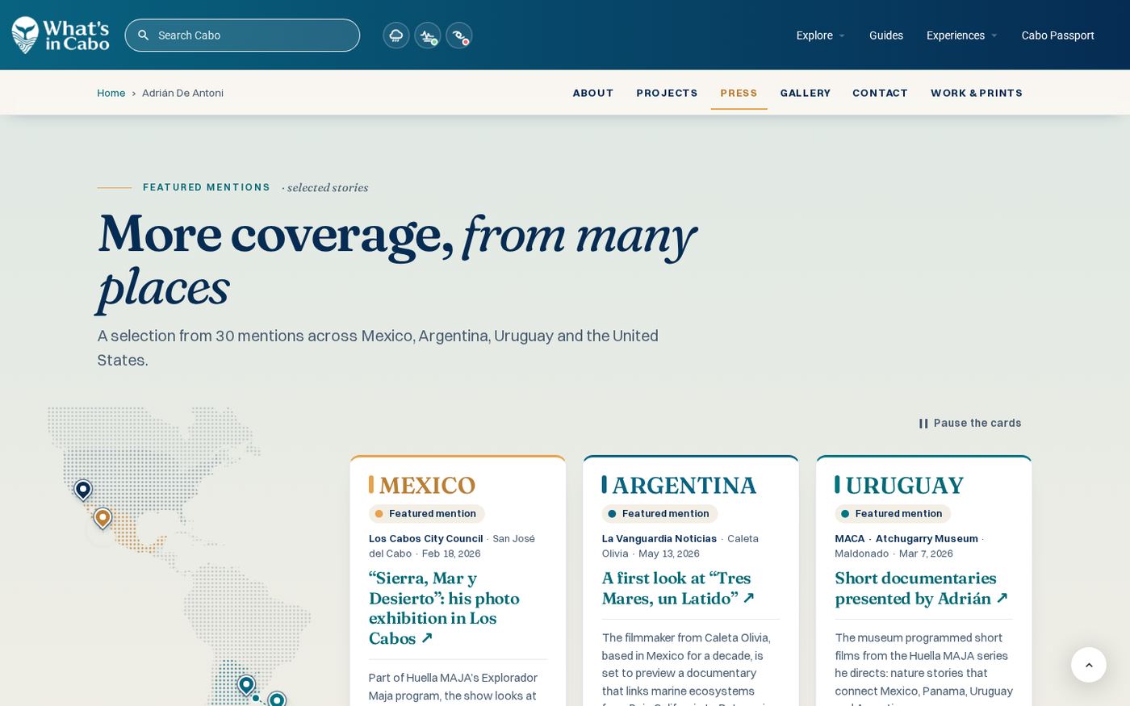The width and height of the screenshot is (1130, 706).
Task: Open the "Sierra, Mar y Desierto" exhibition article
Action: [445, 608]
